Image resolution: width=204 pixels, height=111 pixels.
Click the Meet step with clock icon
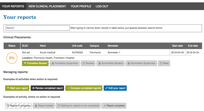164,63
